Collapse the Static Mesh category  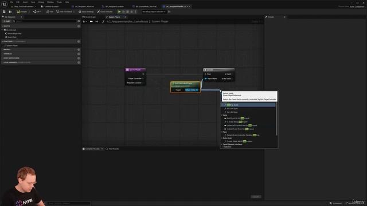pyautogui.click(x=222, y=138)
